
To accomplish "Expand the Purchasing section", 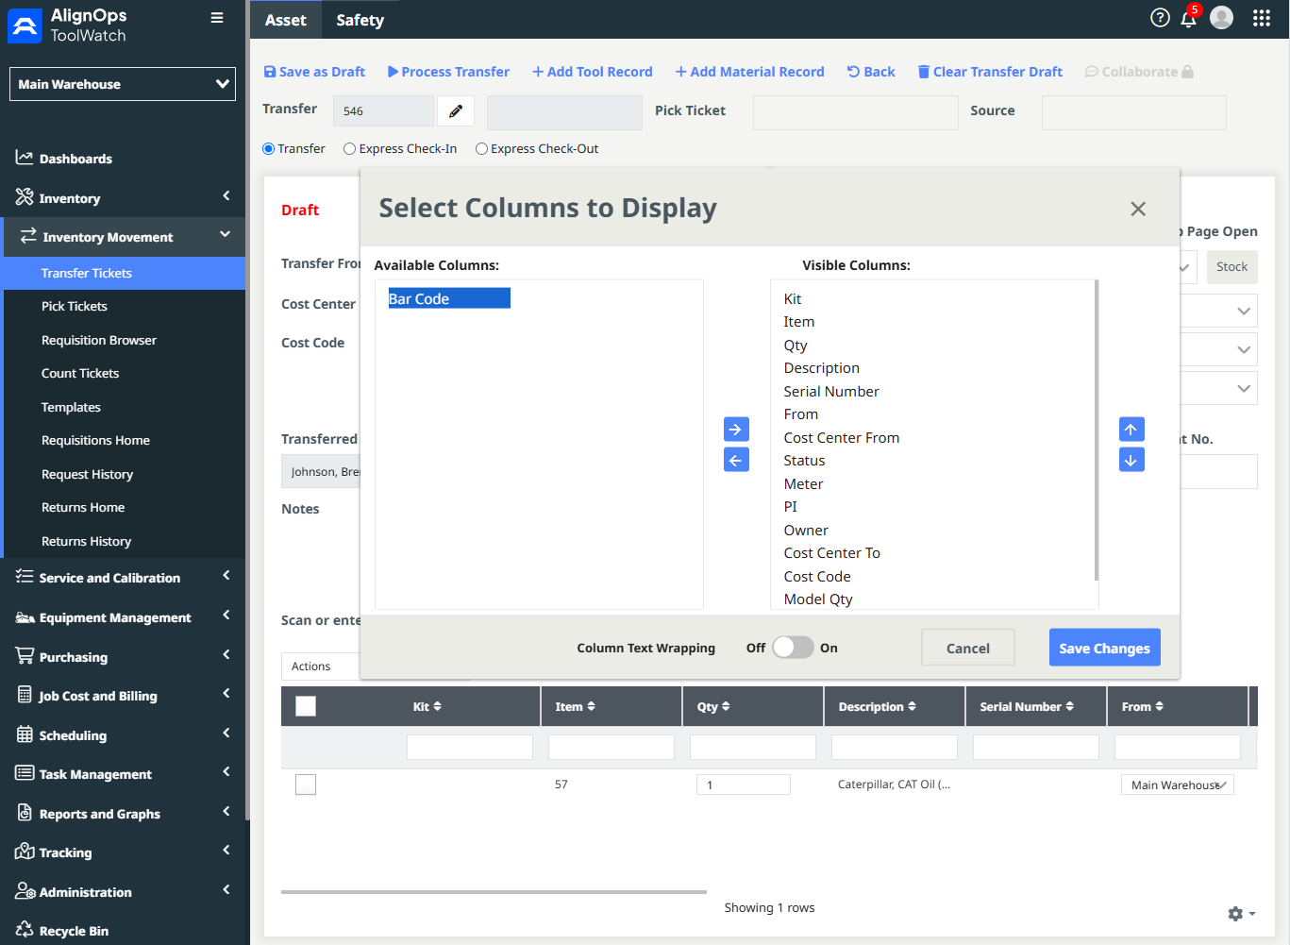I will (123, 657).
